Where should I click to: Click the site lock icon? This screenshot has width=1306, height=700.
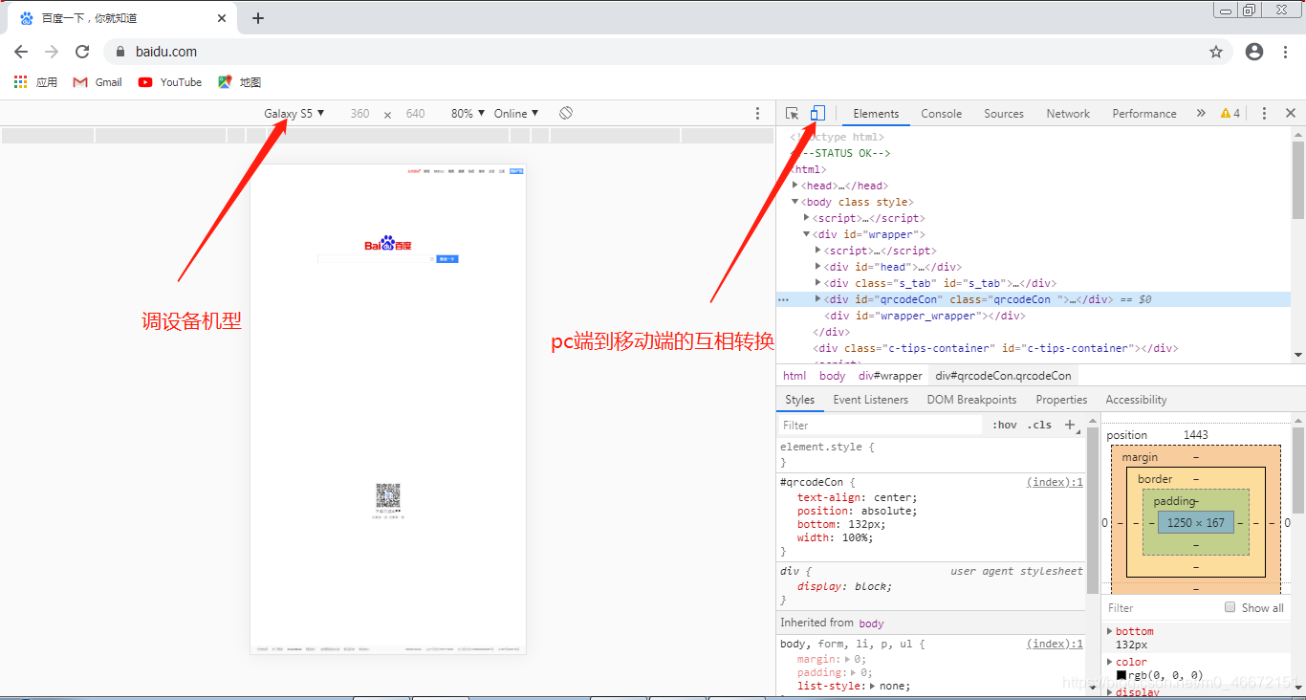click(120, 52)
